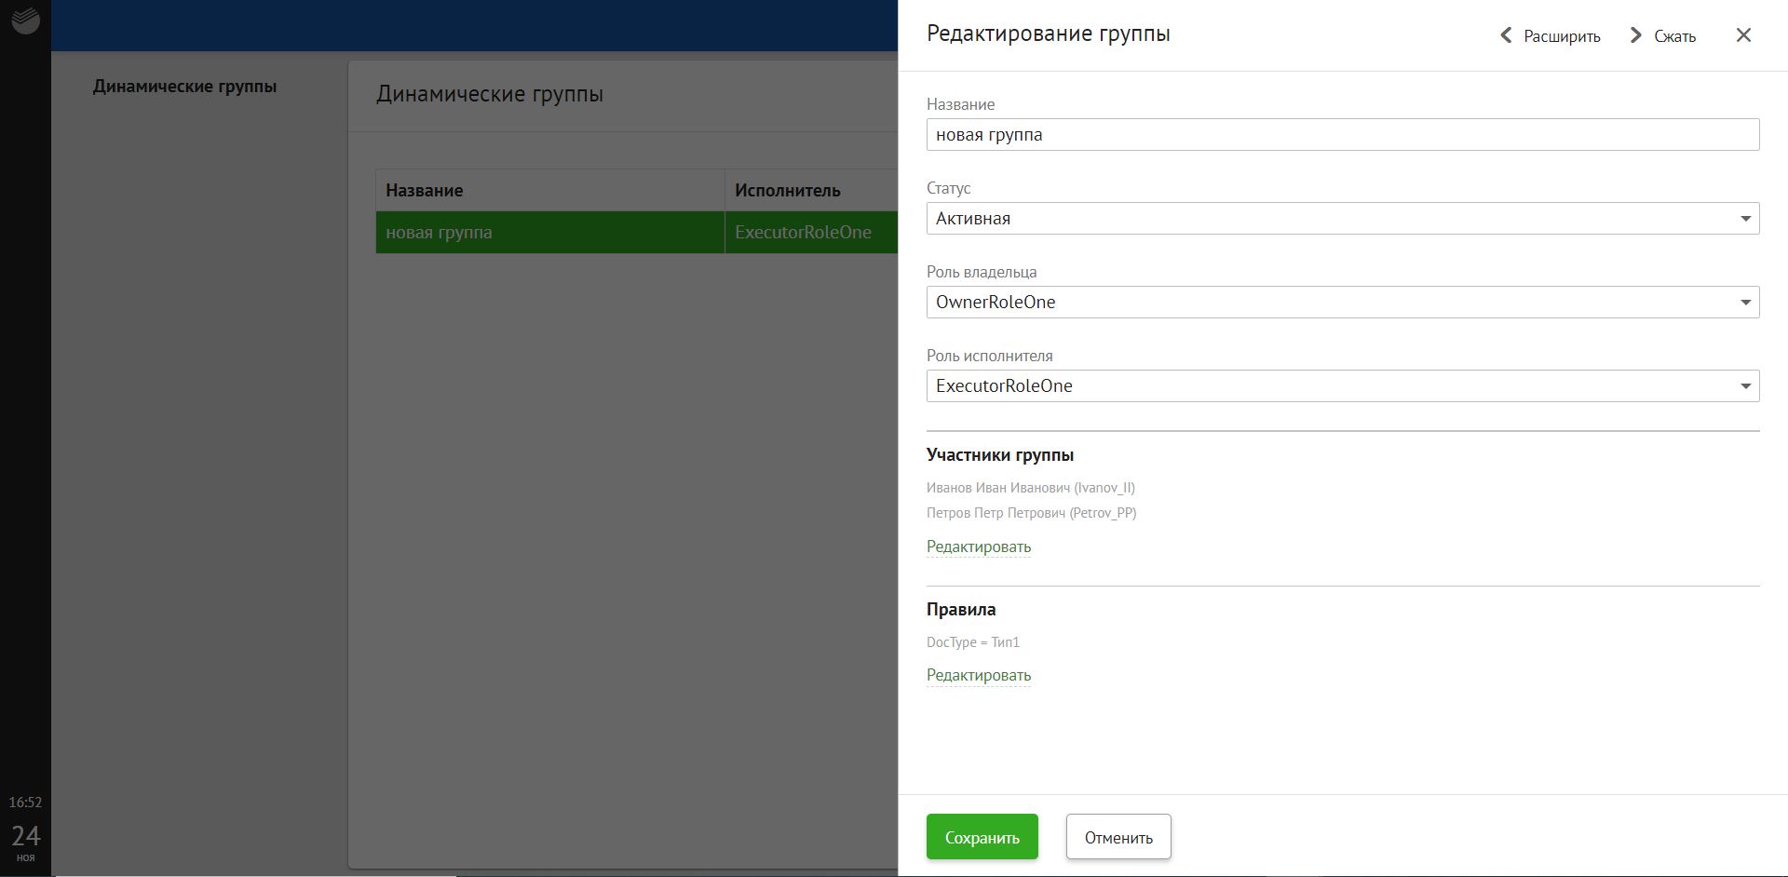1788x877 pixels.
Task: Open the Роль владельца dropdown
Action: coord(1747,302)
